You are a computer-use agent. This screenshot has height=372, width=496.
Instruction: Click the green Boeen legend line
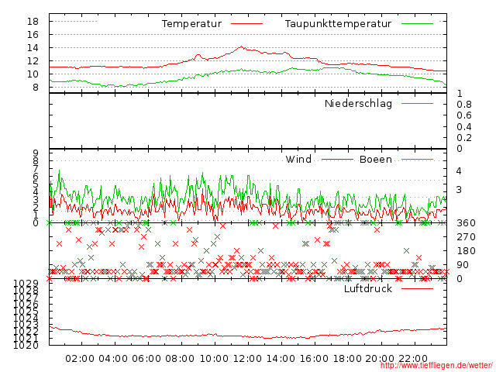[417, 160]
